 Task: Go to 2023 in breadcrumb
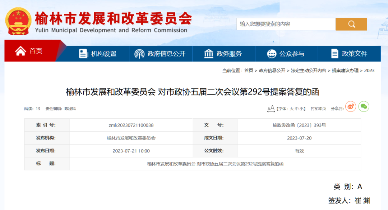coord(369,70)
